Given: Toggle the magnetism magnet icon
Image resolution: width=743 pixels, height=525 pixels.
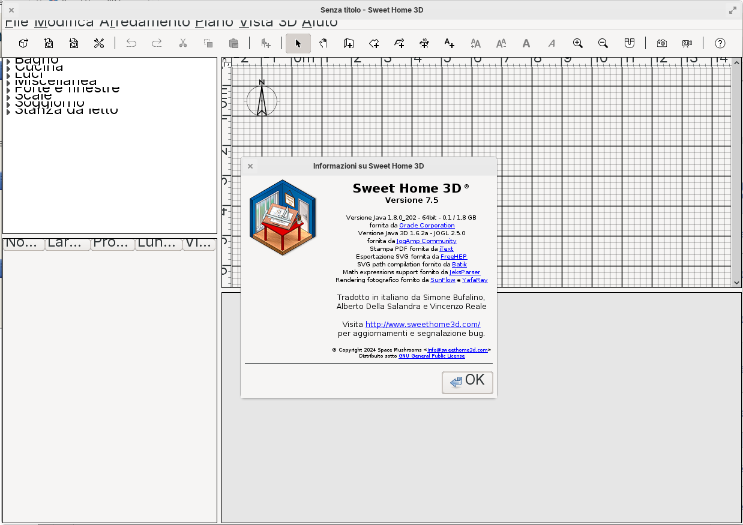Looking at the screenshot, I should [630, 43].
